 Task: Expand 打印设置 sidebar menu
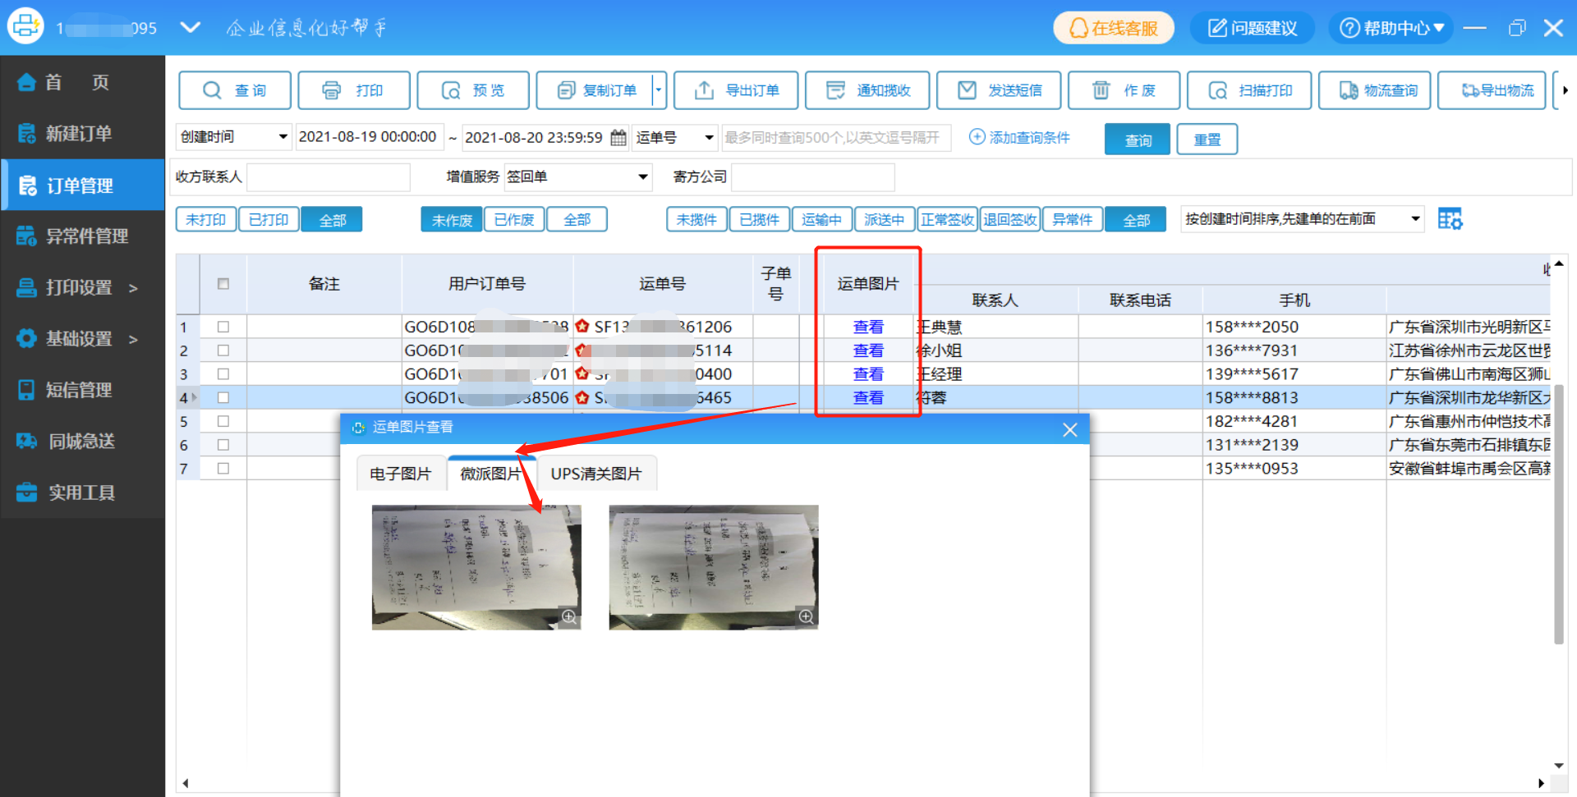(x=82, y=287)
